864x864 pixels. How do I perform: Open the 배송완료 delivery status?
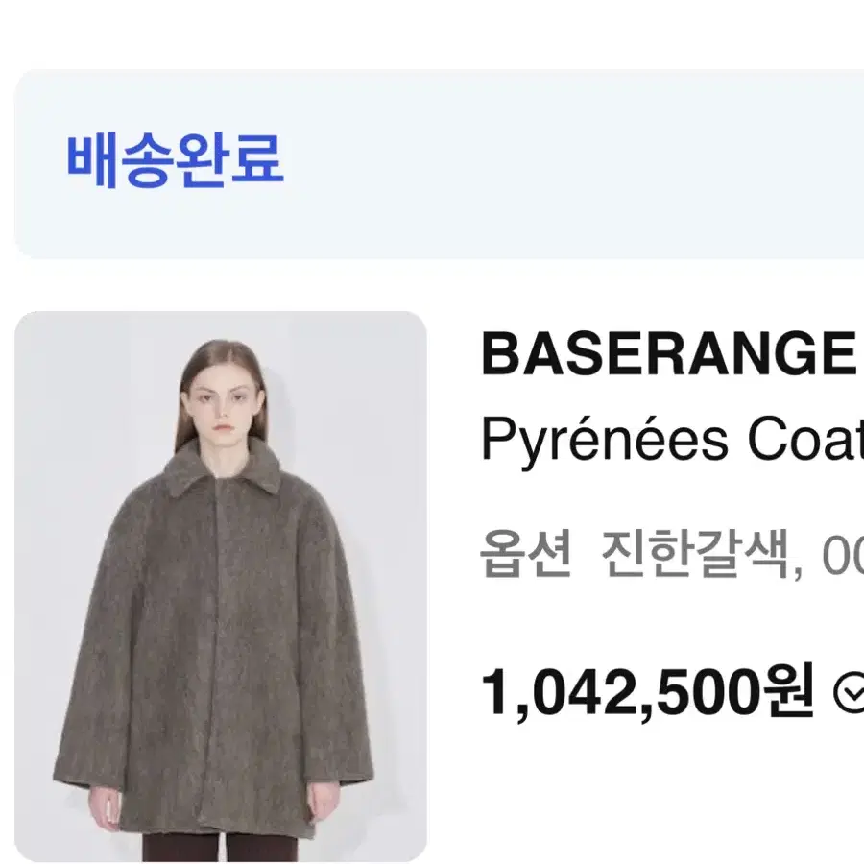click(176, 160)
